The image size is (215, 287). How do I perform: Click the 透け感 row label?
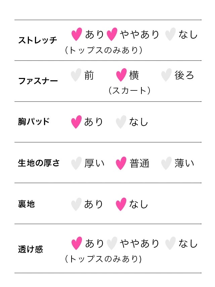tap(31, 249)
